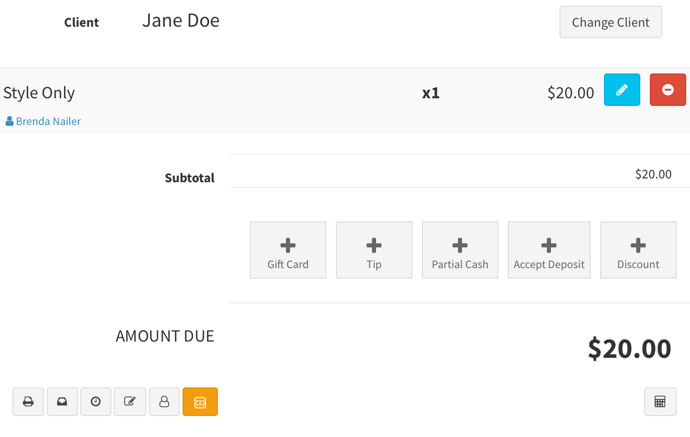Click the printer icon button
This screenshot has height=437, width=690.
[28, 402]
